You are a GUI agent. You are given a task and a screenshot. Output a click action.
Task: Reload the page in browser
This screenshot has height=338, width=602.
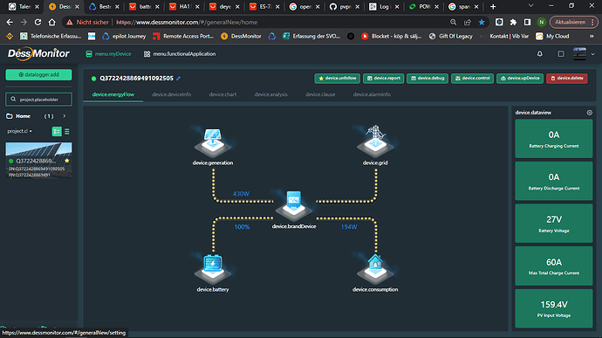(38, 23)
